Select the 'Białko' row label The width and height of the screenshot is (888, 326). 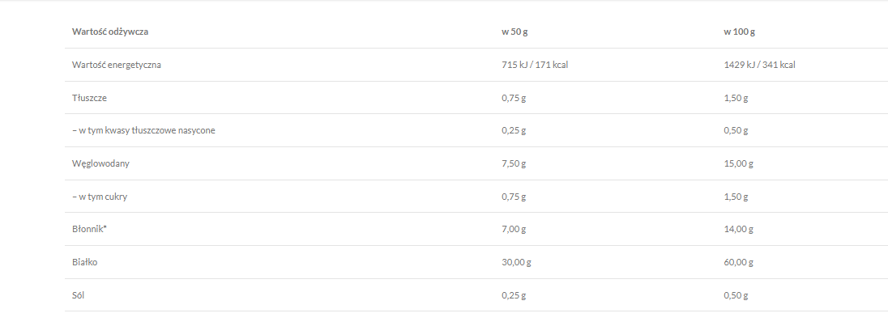(x=85, y=262)
